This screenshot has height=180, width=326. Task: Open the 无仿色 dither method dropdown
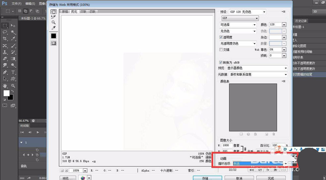click(x=238, y=31)
